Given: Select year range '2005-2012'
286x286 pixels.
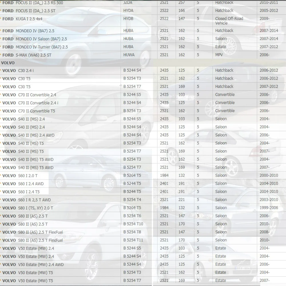Looking at the screenshot, I should pyautogui.click(x=269, y=11).
